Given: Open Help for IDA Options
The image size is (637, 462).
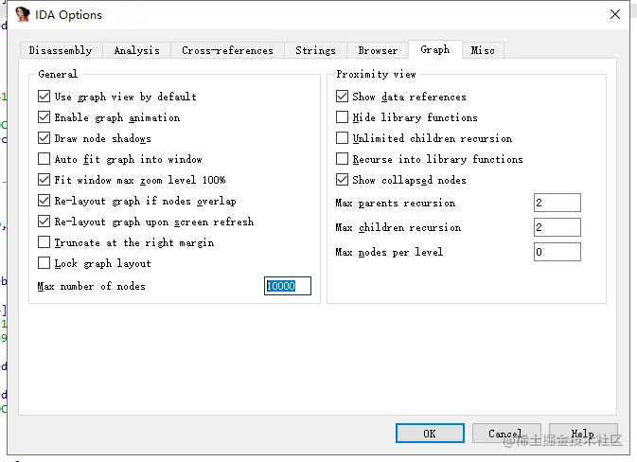Looking at the screenshot, I should (x=583, y=434).
